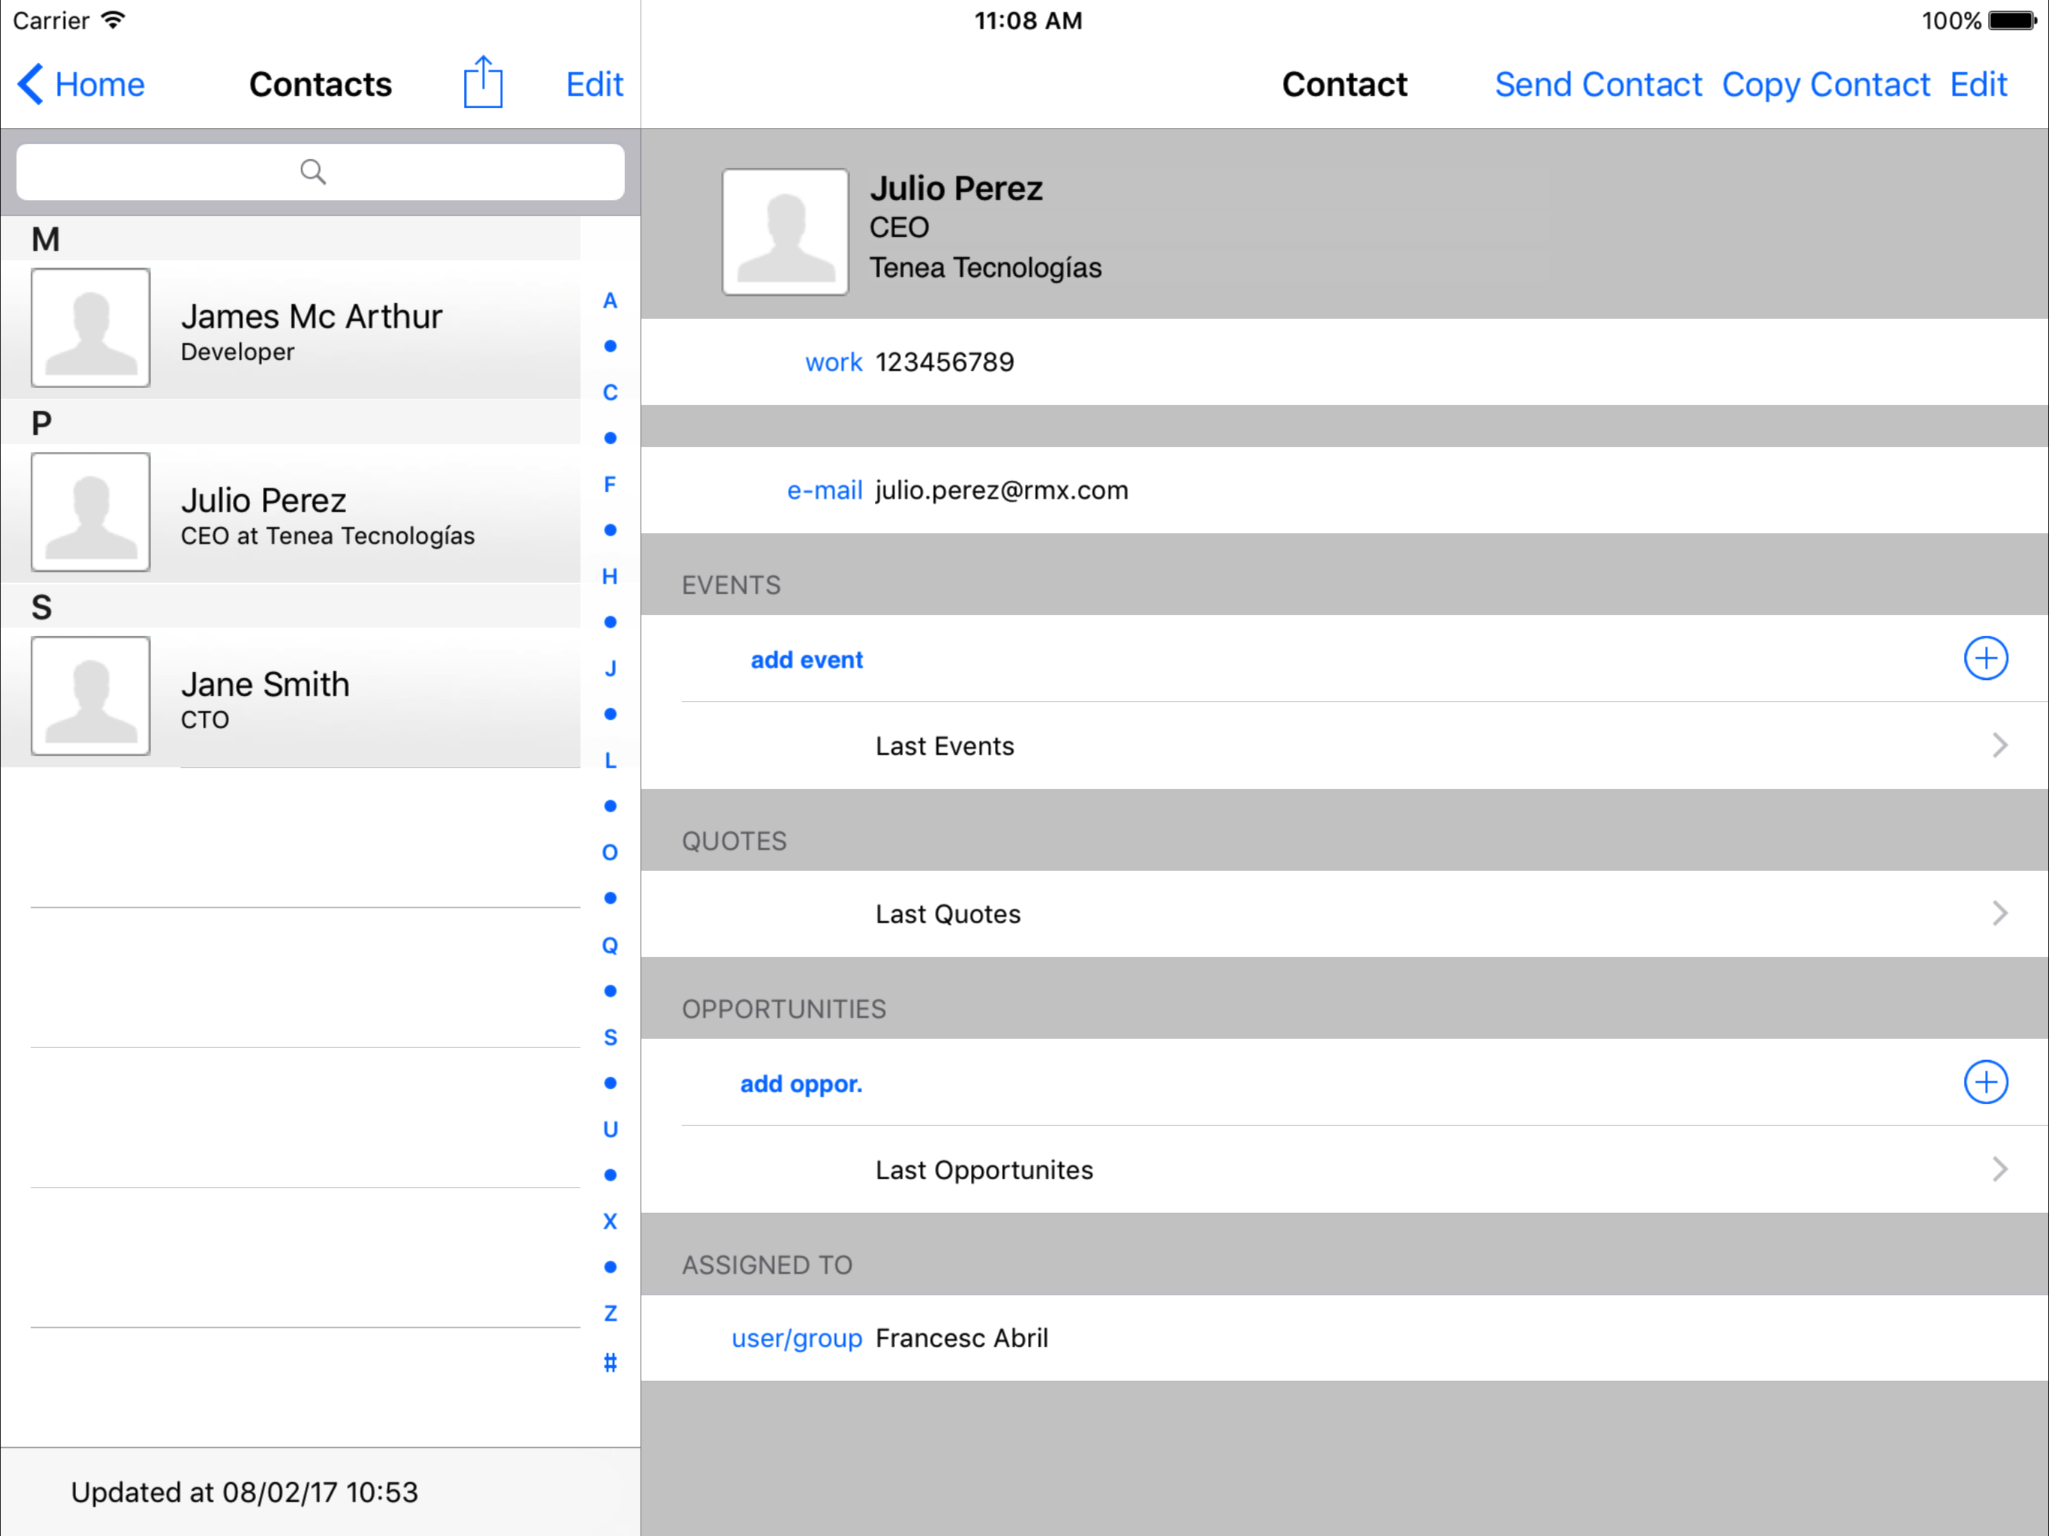Click the add event label
The height and width of the screenshot is (1536, 2049).
807,659
